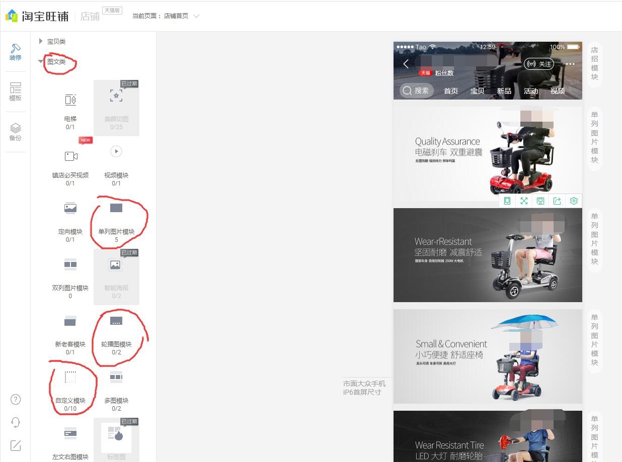Open the 装修 decoration sidebar tab

point(16,52)
